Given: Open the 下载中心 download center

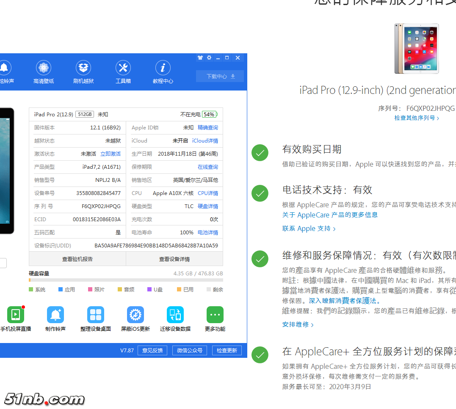Looking at the screenshot, I should (x=220, y=76).
